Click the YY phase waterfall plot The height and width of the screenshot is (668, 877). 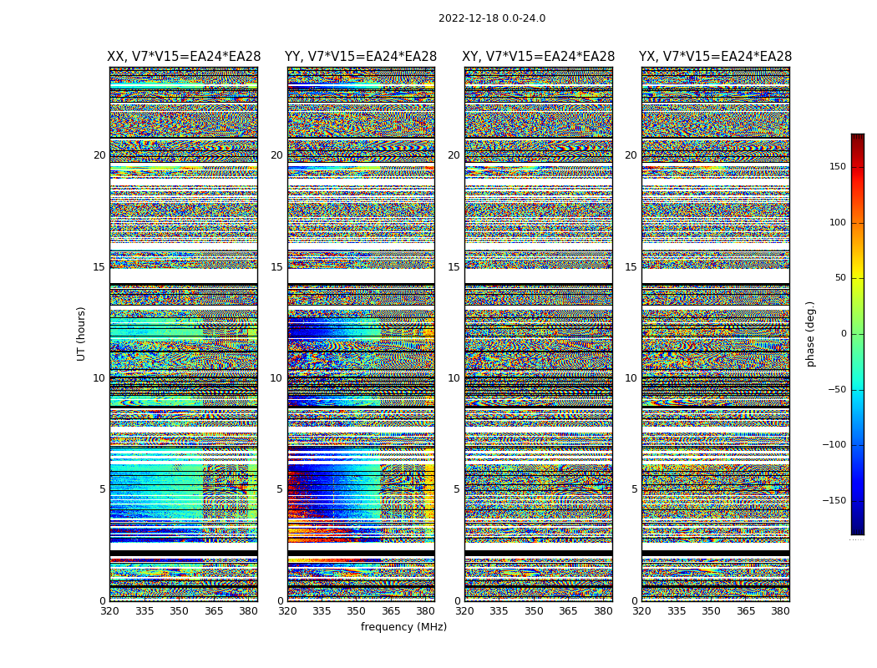[361, 334]
